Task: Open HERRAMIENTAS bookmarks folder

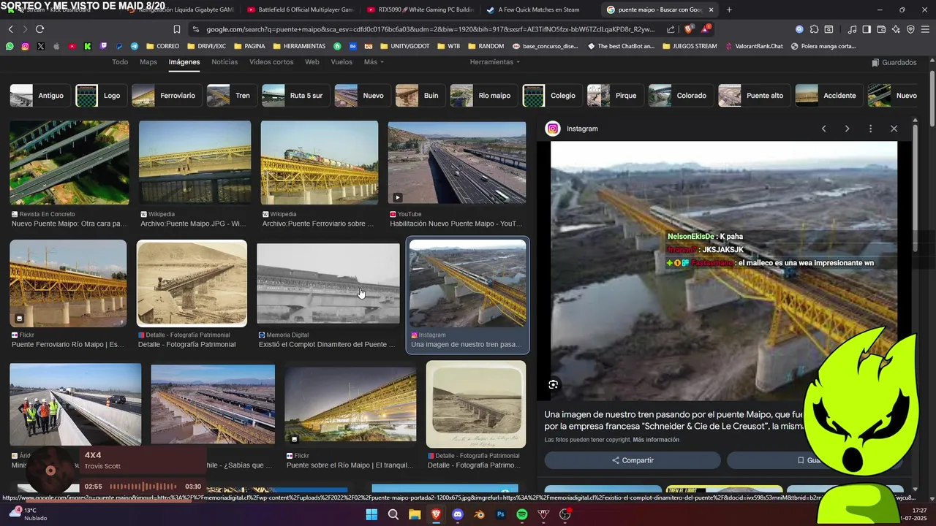Action: click(298, 46)
